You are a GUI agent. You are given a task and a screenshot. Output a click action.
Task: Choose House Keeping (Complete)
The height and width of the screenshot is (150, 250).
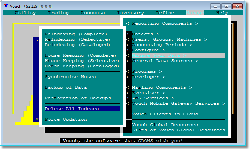[81, 56]
